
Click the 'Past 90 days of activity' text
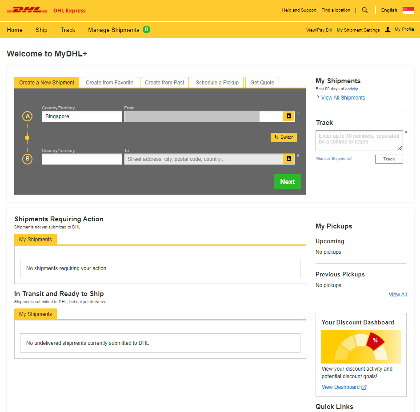[337, 89]
